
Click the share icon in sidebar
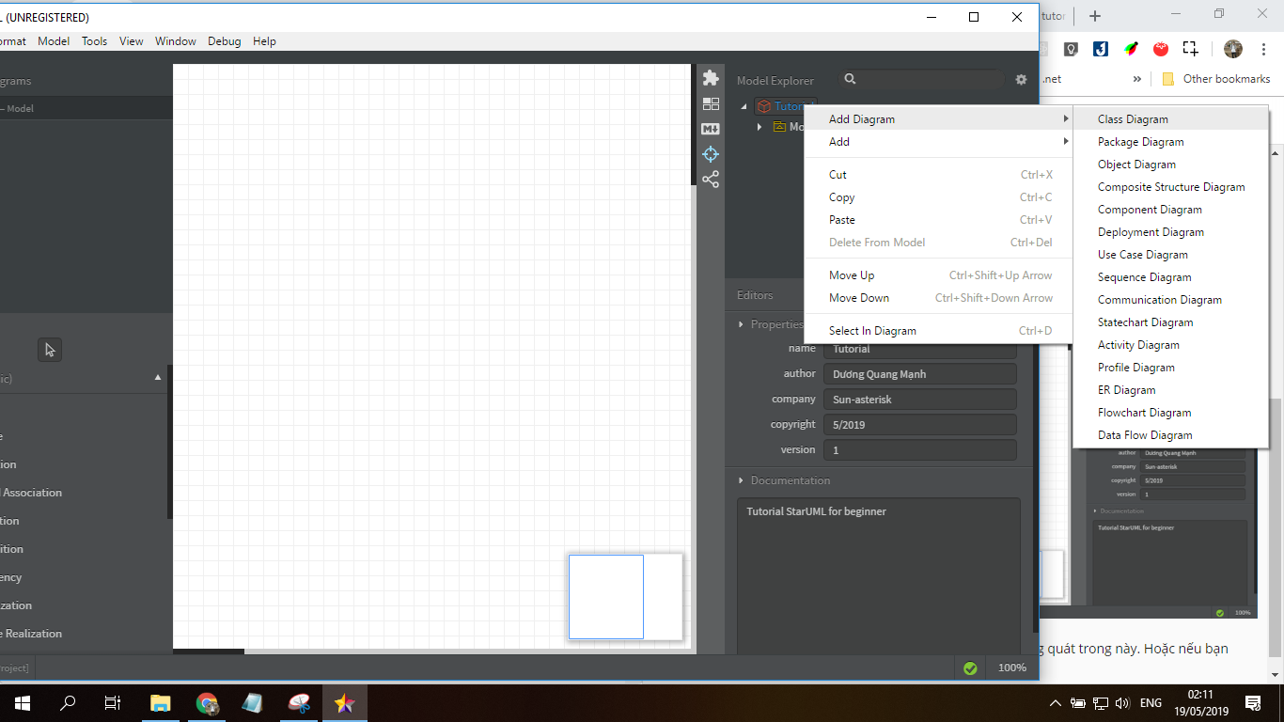[x=711, y=180]
